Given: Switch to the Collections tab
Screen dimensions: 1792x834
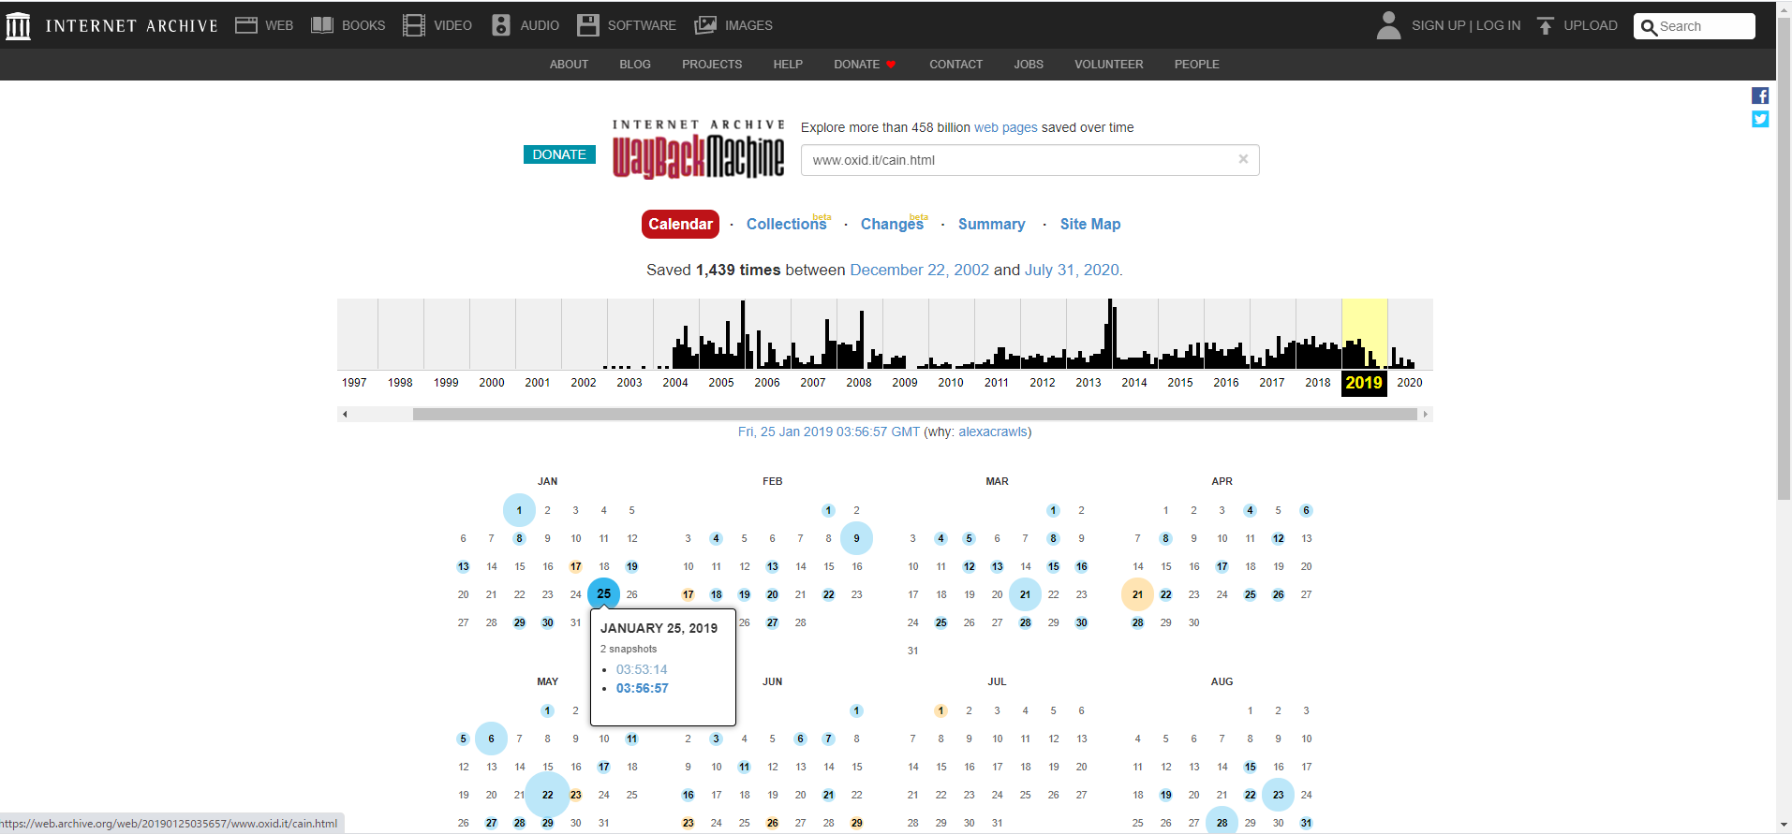Looking at the screenshot, I should pyautogui.click(x=787, y=224).
